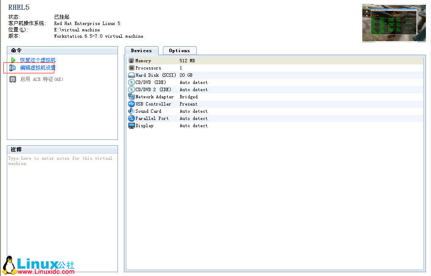Select the Processors chip icon
This screenshot has height=276, width=431.
[132, 68]
